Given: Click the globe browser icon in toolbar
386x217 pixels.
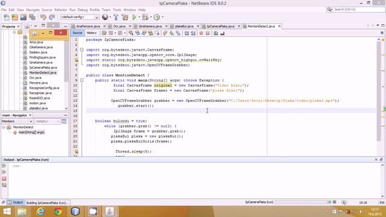Looking at the screenshot, I should (105, 17).
